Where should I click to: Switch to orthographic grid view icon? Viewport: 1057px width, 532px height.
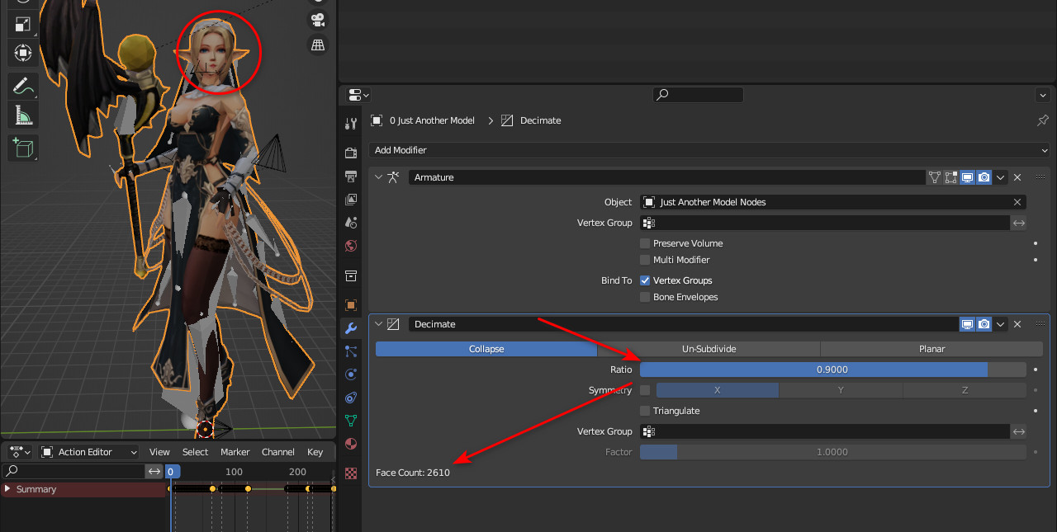(317, 45)
